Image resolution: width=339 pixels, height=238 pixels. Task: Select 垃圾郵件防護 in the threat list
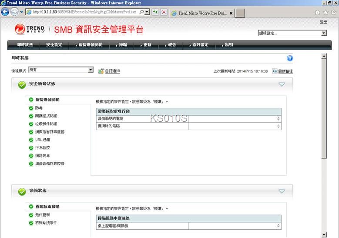tap(46, 124)
